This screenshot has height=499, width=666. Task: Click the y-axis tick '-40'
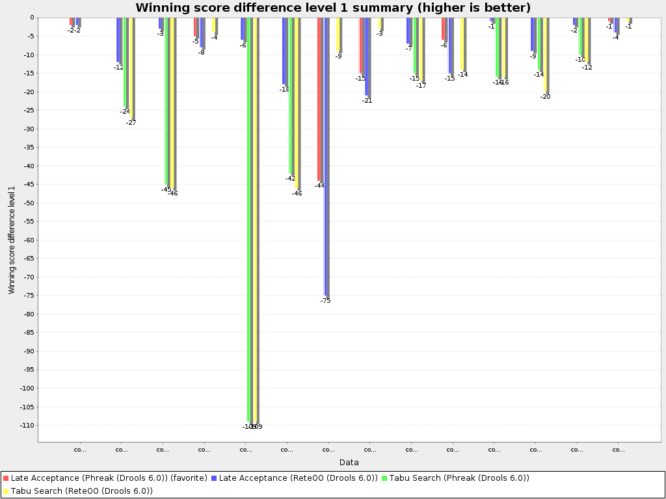[x=29, y=166]
